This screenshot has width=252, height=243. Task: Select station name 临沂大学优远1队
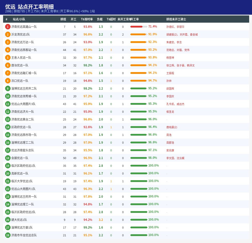[x=22, y=181]
